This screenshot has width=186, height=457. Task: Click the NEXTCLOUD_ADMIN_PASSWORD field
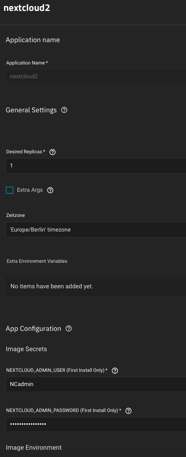[96, 424]
